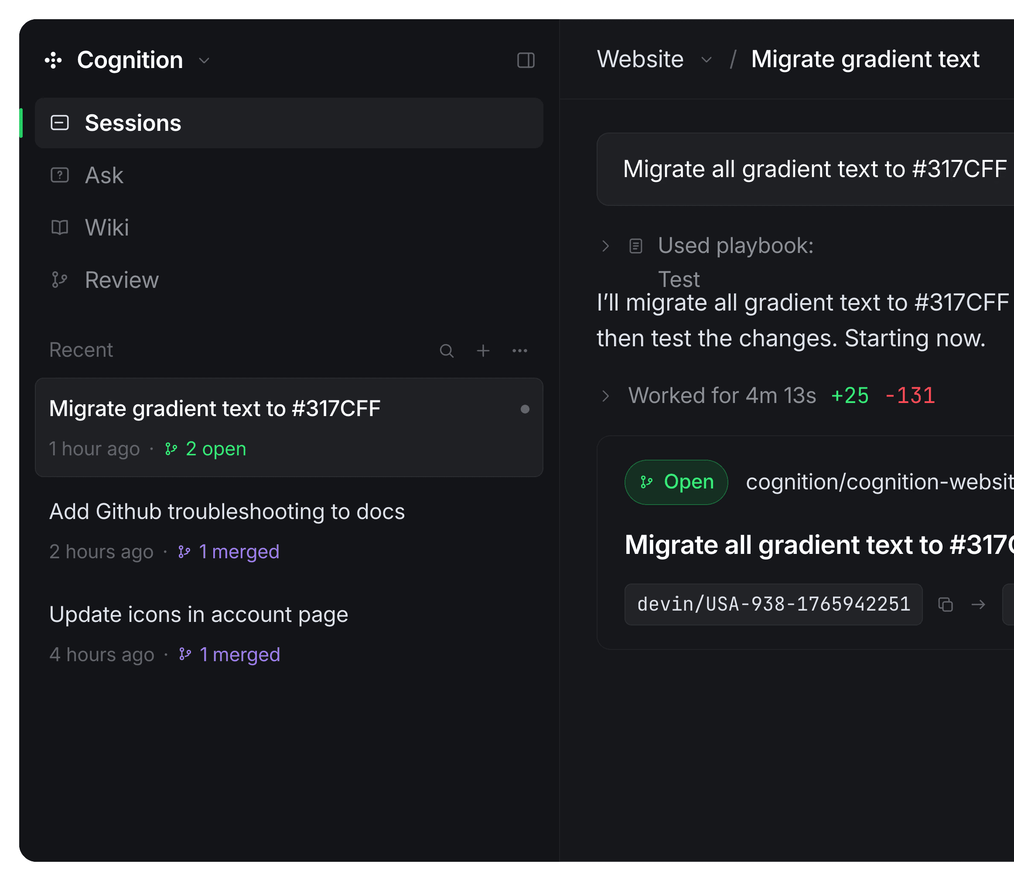Go to the Ask page

click(104, 175)
